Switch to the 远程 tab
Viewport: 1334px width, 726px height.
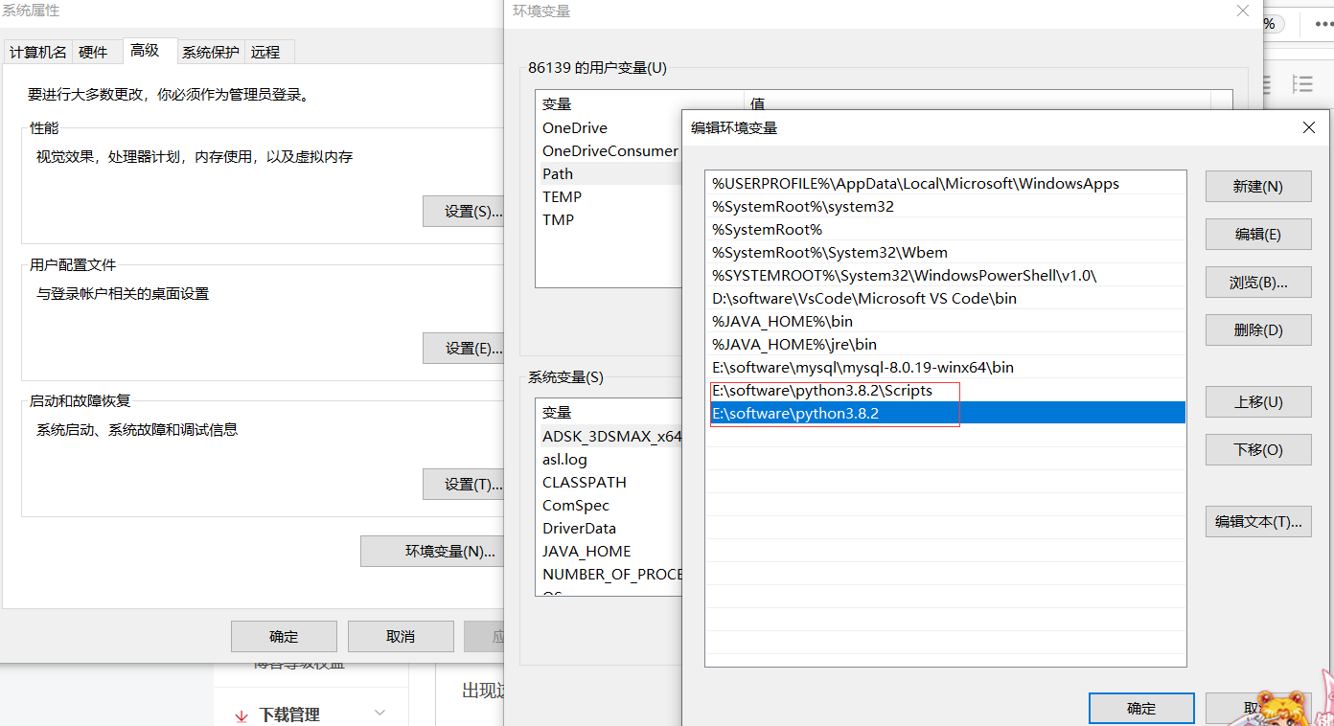pyautogui.click(x=266, y=52)
